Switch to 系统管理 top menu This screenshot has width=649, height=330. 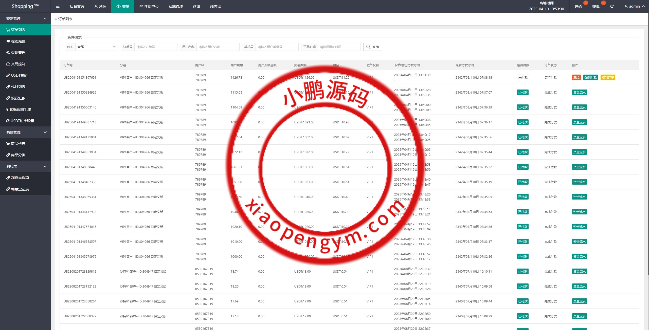pos(175,6)
